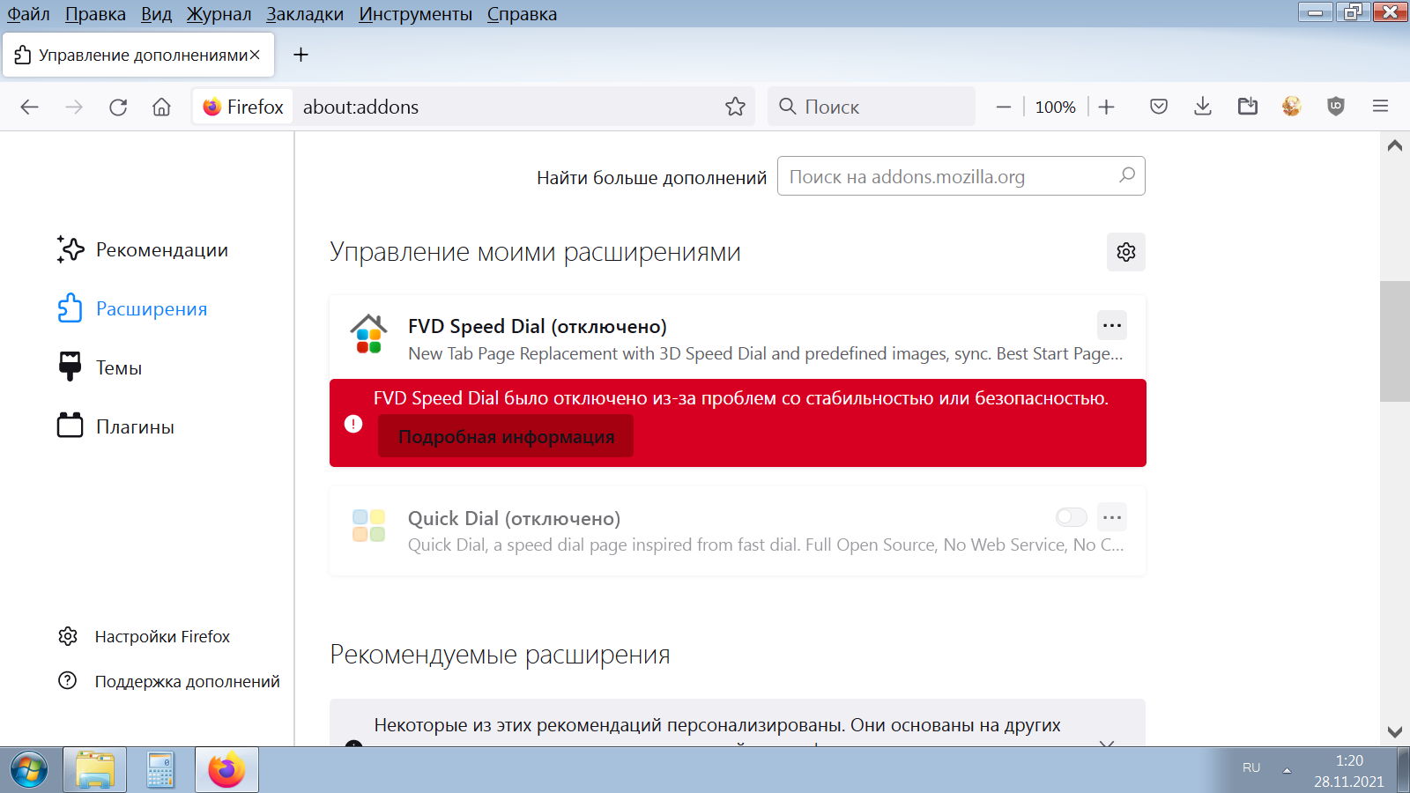Click the Подробная информация button
The width and height of the screenshot is (1410, 793).
[506, 436]
